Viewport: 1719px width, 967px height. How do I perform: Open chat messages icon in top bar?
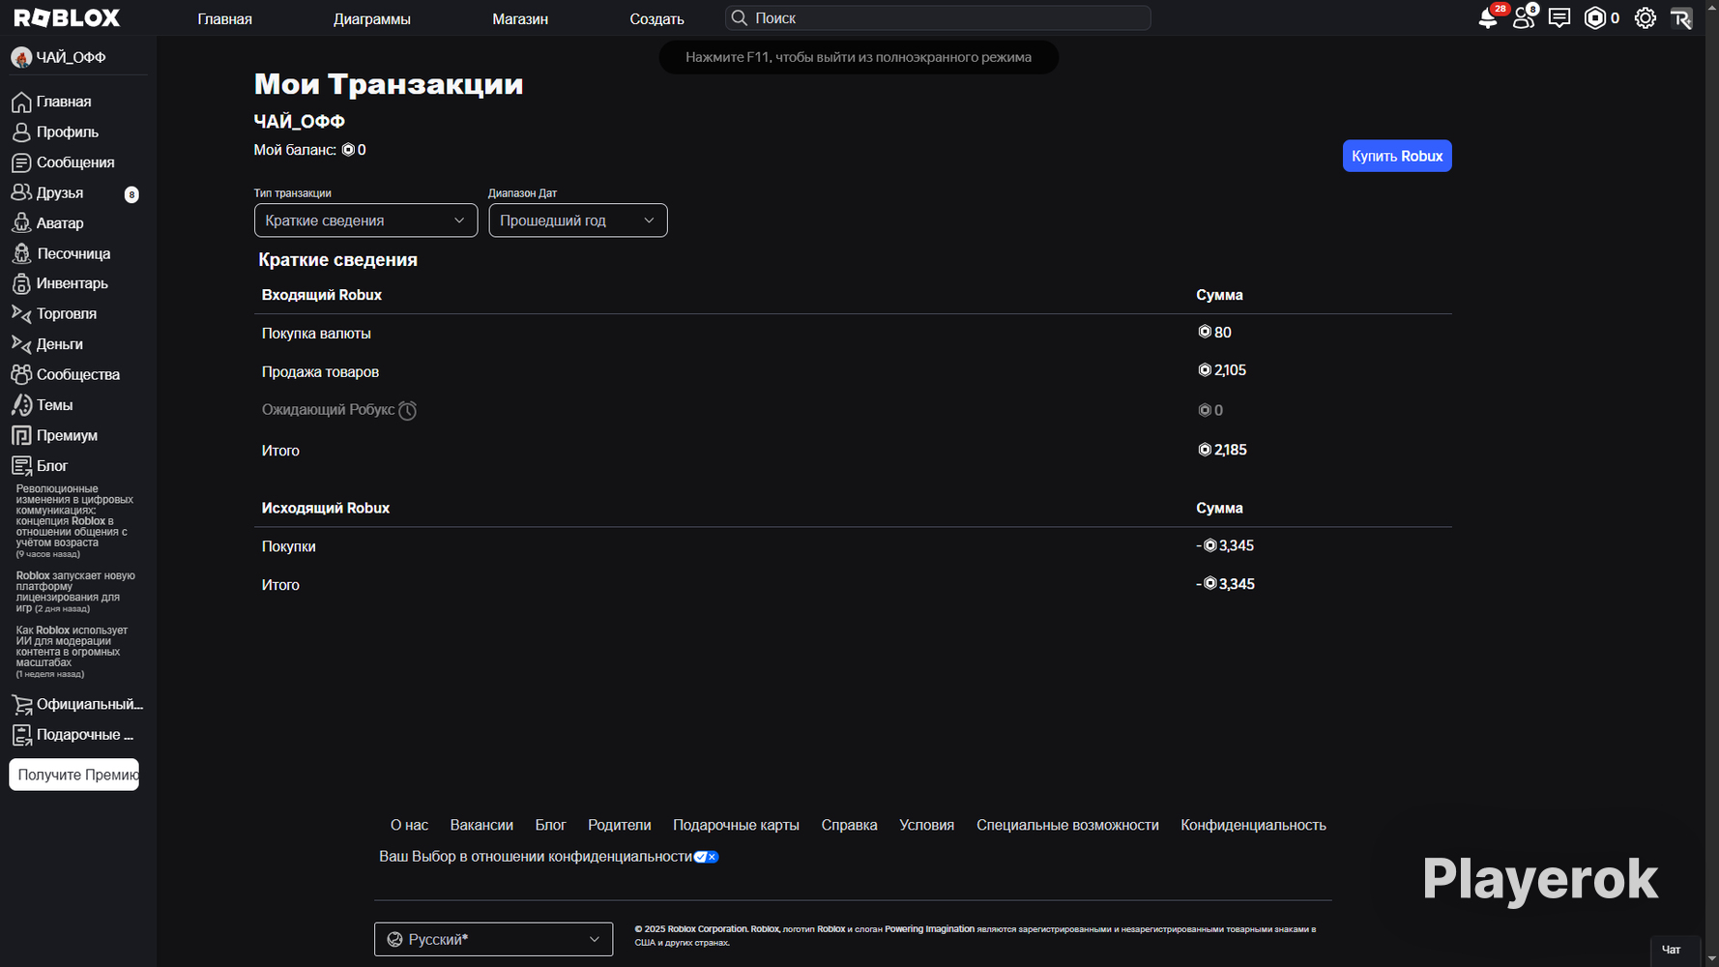tap(1559, 18)
